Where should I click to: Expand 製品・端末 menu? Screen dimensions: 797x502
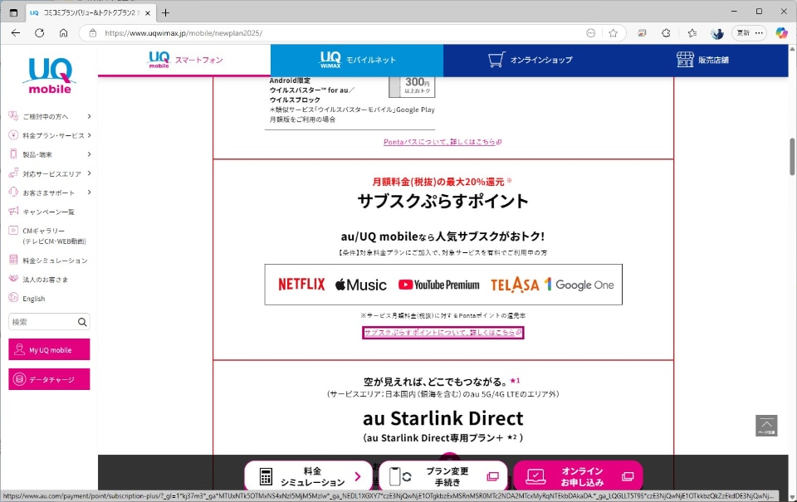pyautogui.click(x=50, y=154)
